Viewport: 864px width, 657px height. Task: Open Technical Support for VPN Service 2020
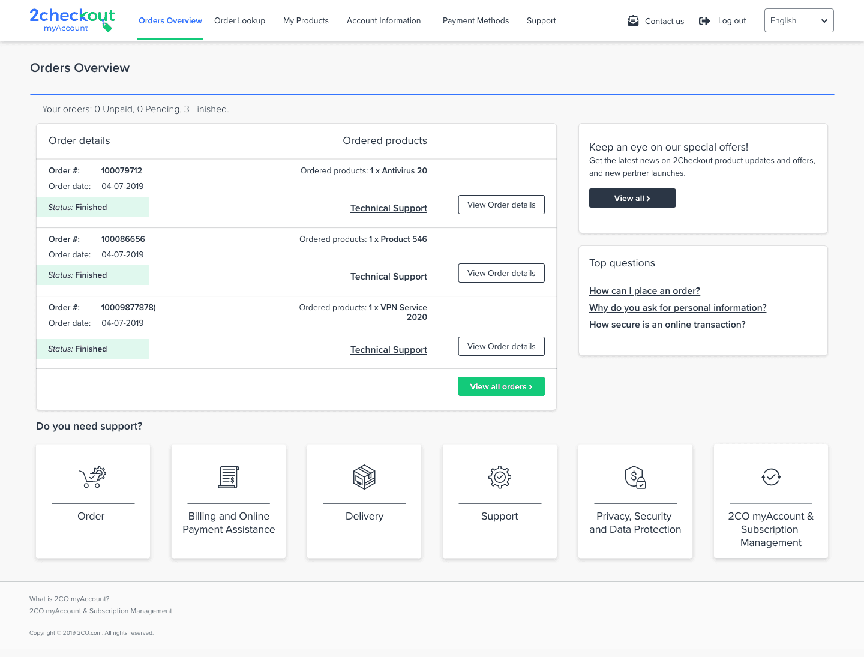(389, 350)
